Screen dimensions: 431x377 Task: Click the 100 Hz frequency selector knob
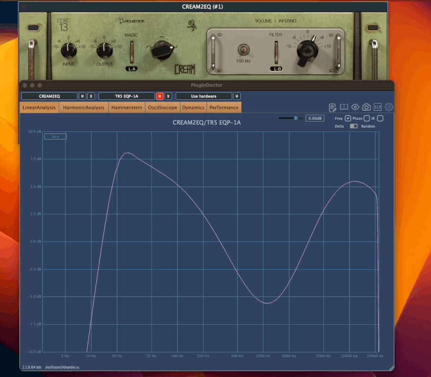coord(243,50)
